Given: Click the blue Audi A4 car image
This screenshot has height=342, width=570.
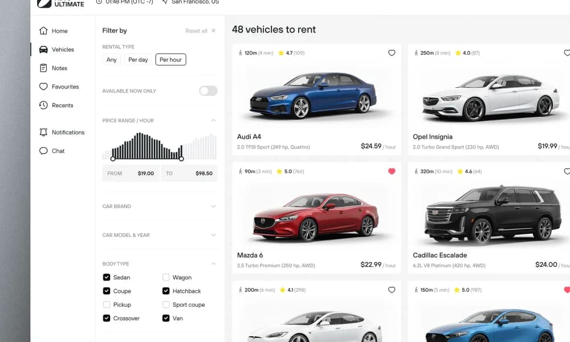Looking at the screenshot, I should (313, 95).
